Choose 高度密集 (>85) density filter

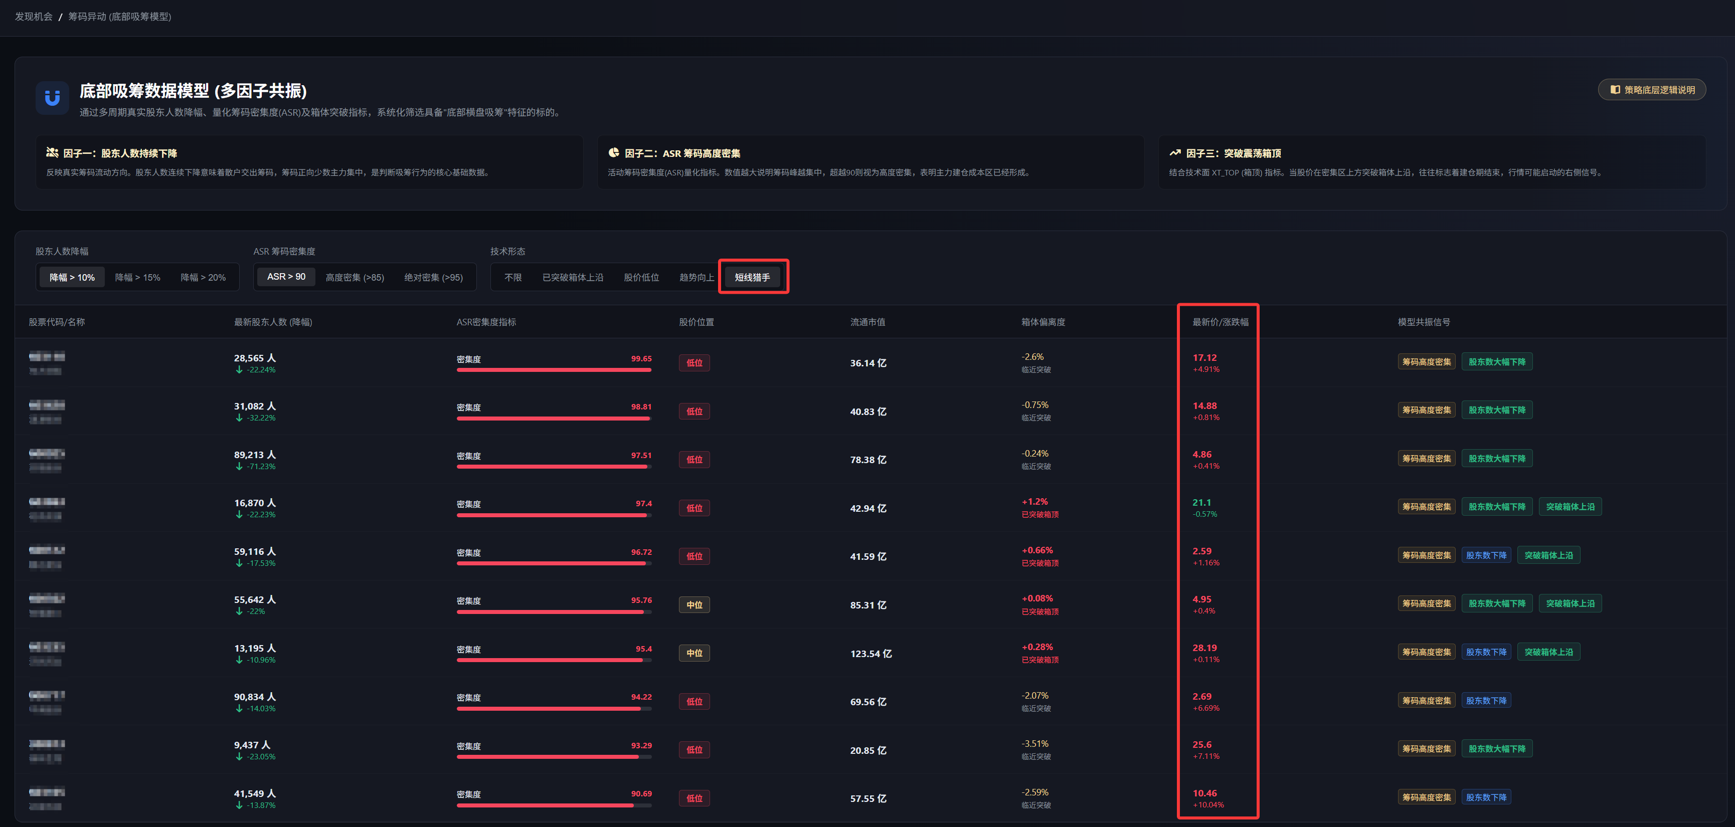click(355, 278)
